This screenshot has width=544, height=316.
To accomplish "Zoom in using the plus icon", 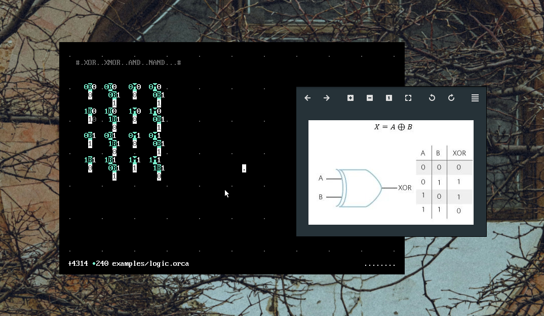I will pos(351,98).
